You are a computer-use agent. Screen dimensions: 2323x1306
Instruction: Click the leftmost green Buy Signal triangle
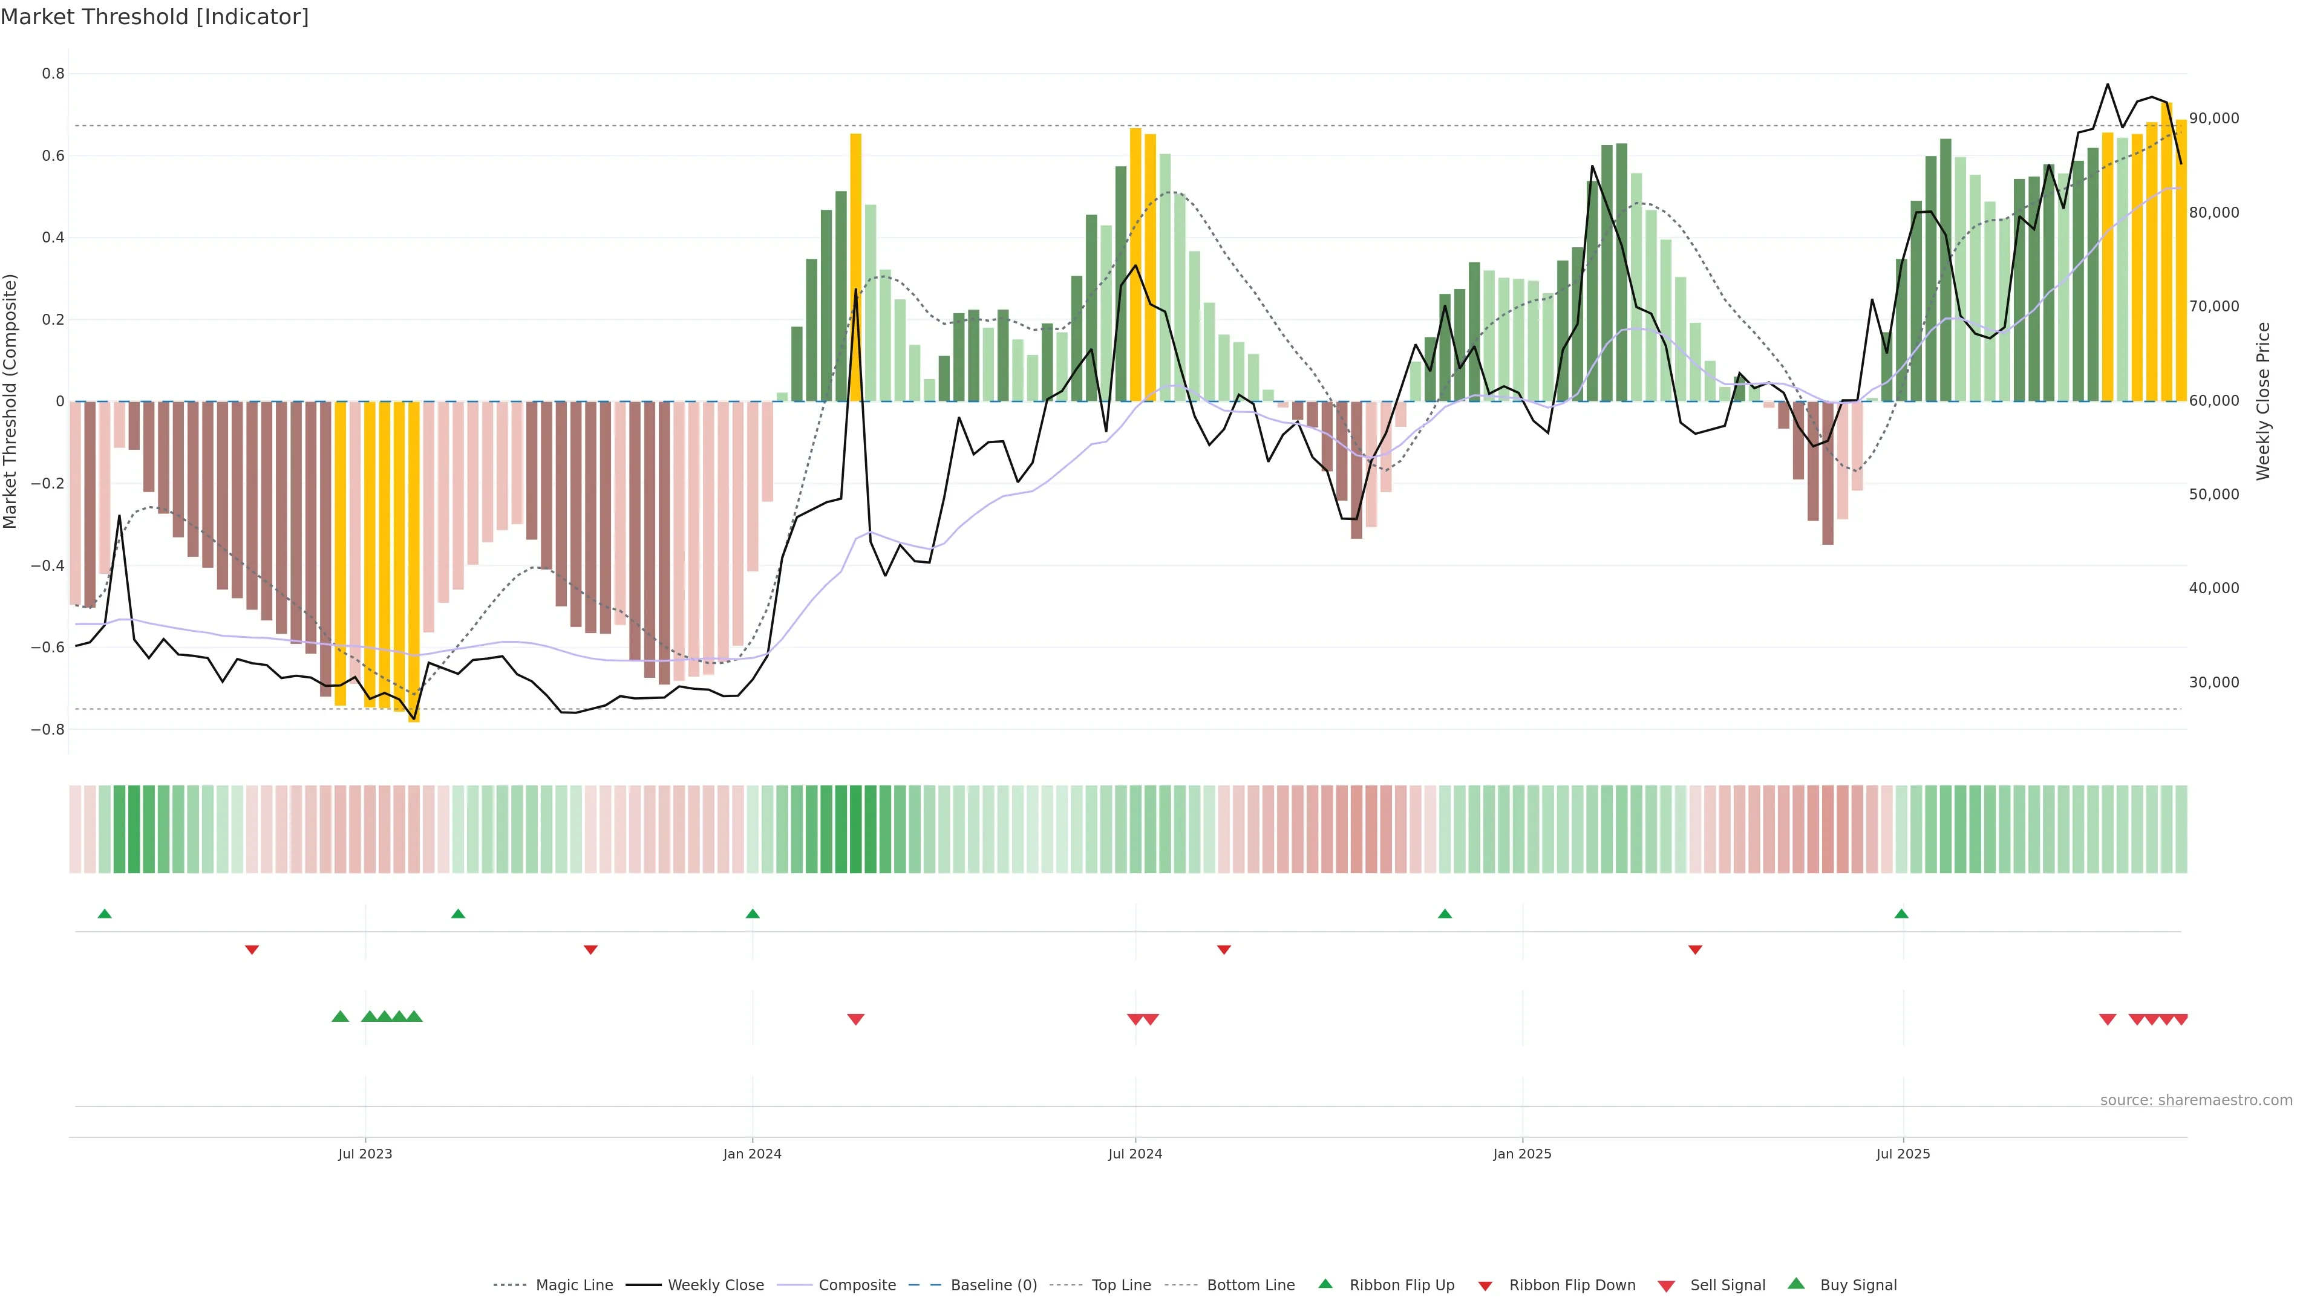coord(340,1016)
